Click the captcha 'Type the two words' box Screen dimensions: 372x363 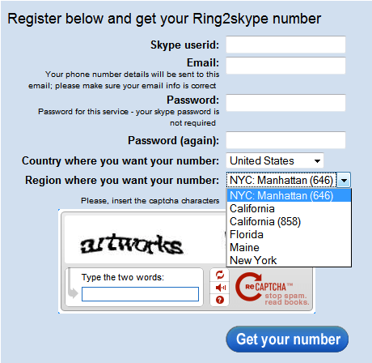[x=140, y=294]
